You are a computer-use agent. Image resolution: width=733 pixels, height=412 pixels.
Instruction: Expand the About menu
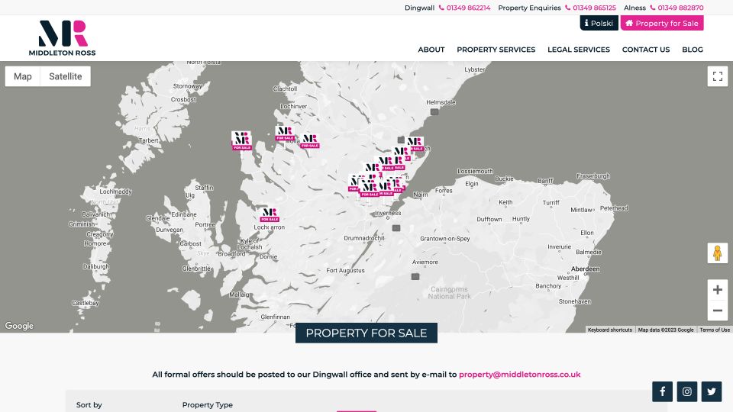[x=431, y=50]
